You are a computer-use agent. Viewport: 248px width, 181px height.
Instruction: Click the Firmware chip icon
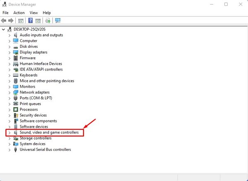coord(16,58)
